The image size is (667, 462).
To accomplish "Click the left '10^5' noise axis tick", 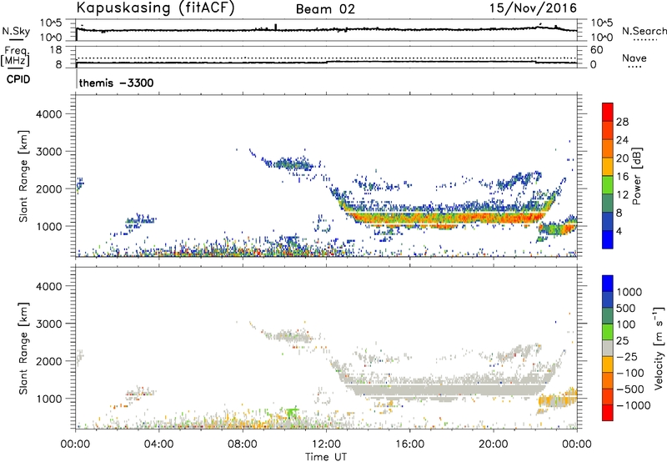I will click(51, 23).
